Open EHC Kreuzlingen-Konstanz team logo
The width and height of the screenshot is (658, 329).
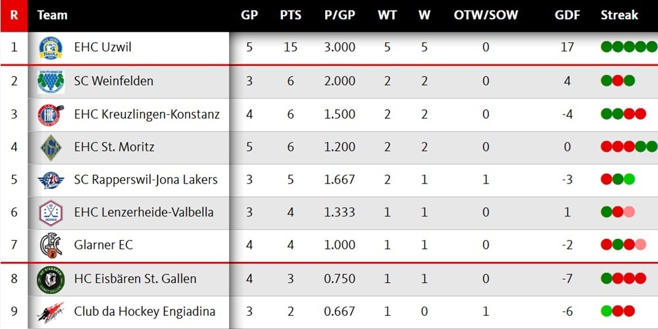pos(51,114)
